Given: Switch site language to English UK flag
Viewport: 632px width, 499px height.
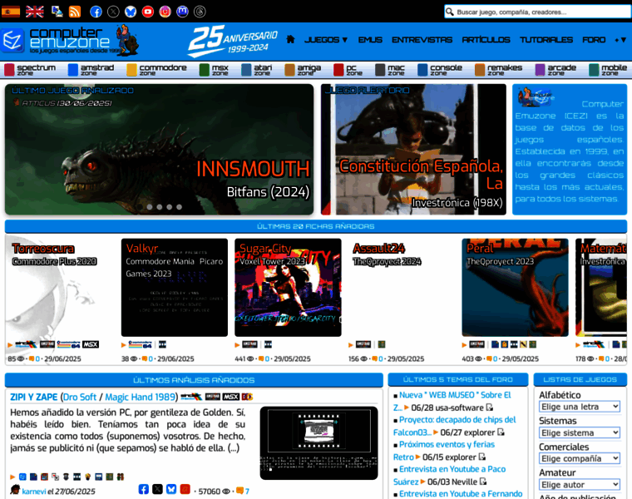Looking at the screenshot, I should (35, 12).
